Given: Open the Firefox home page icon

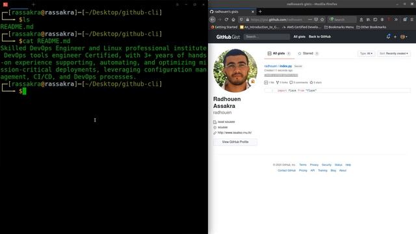Looking at the screenshot, I should tap(233, 19).
